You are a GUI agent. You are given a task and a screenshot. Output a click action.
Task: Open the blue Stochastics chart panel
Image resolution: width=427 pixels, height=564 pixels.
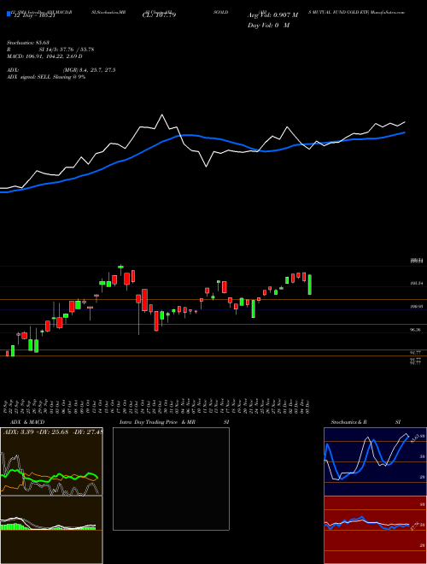tap(375, 461)
